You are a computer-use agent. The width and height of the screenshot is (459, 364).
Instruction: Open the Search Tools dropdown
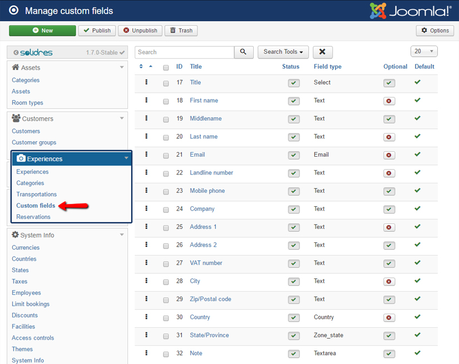click(x=283, y=52)
